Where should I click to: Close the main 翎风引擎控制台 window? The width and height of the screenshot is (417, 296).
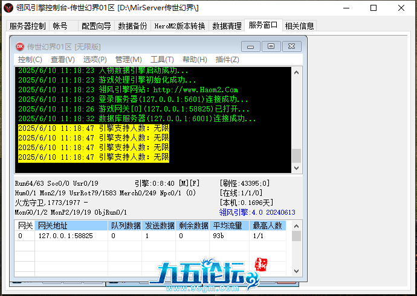coord(401,8)
